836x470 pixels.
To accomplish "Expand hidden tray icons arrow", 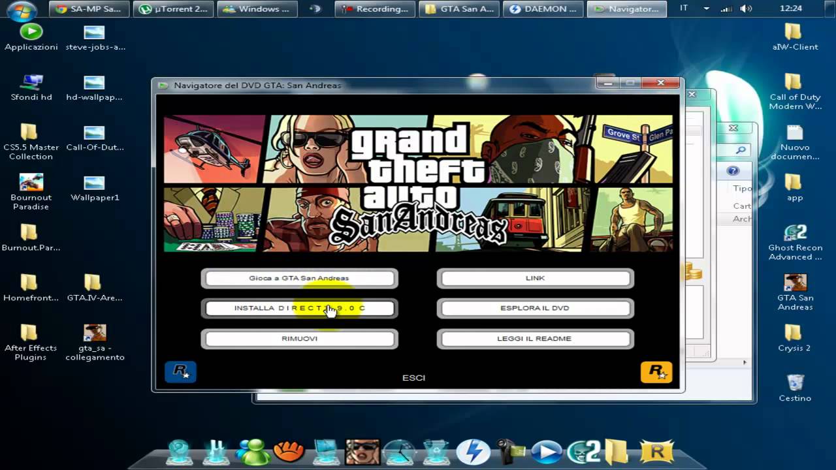I will click(707, 8).
